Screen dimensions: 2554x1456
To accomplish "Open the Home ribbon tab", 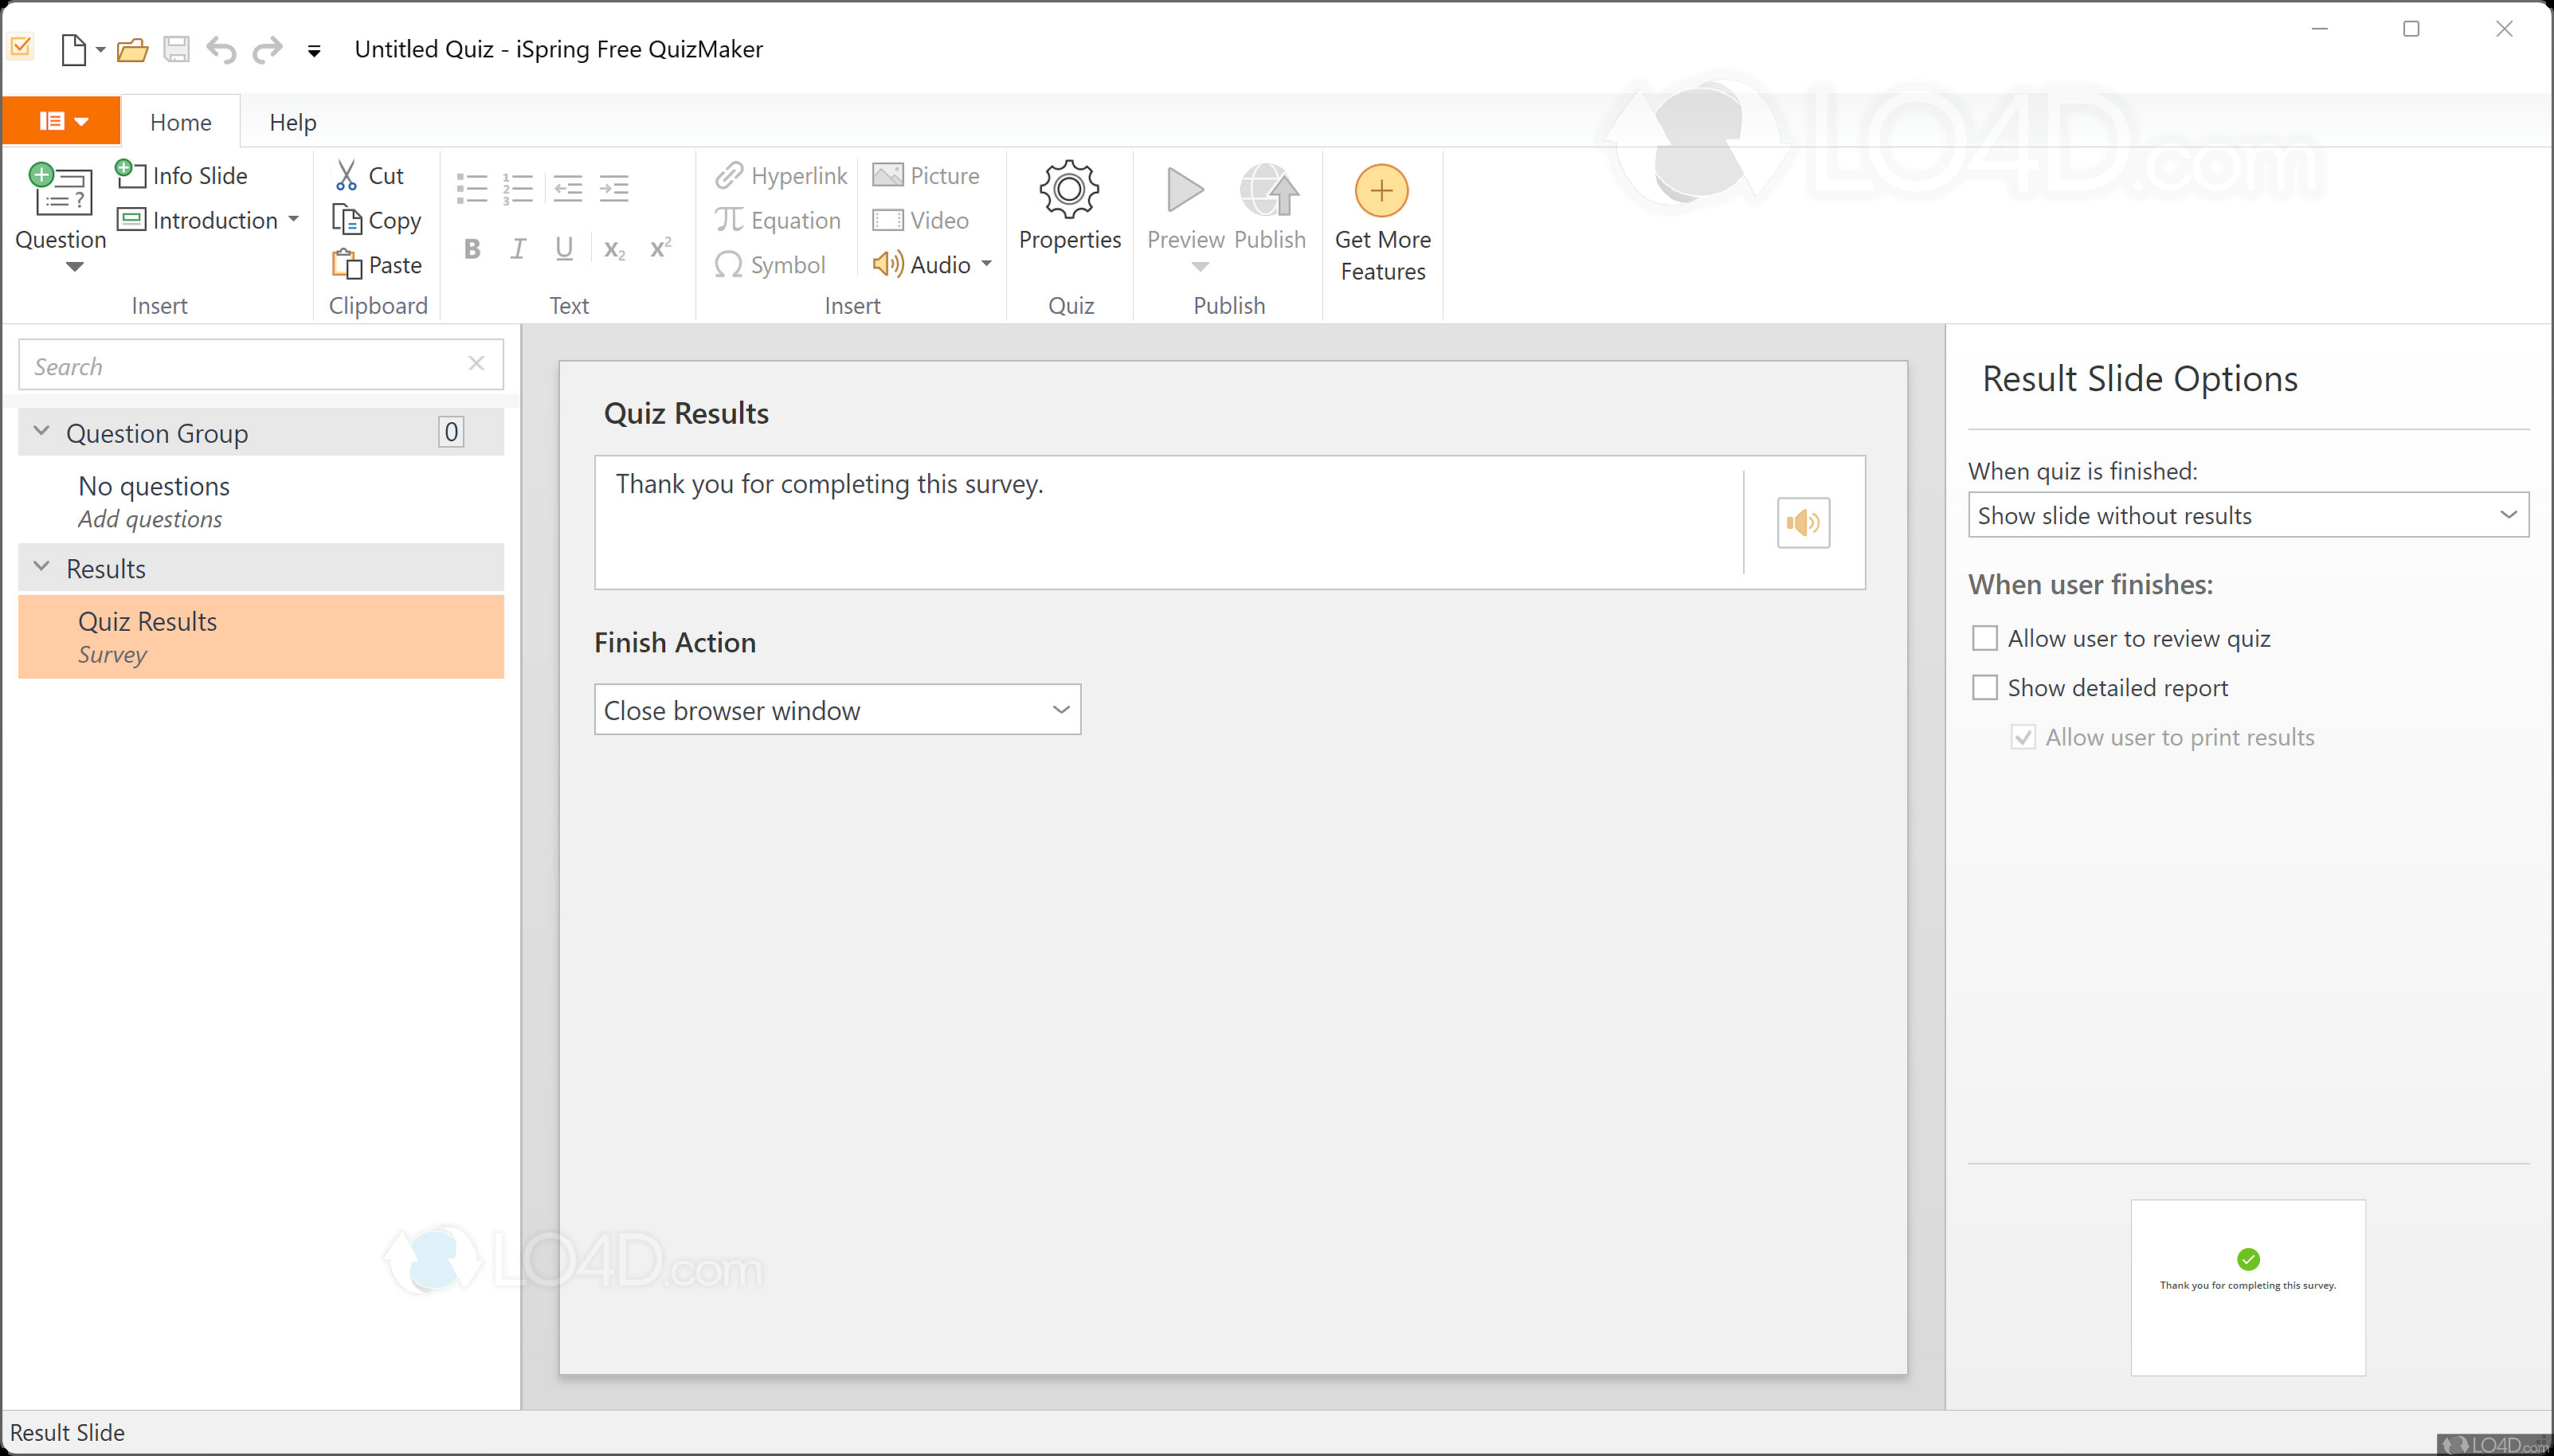I will 180,121.
